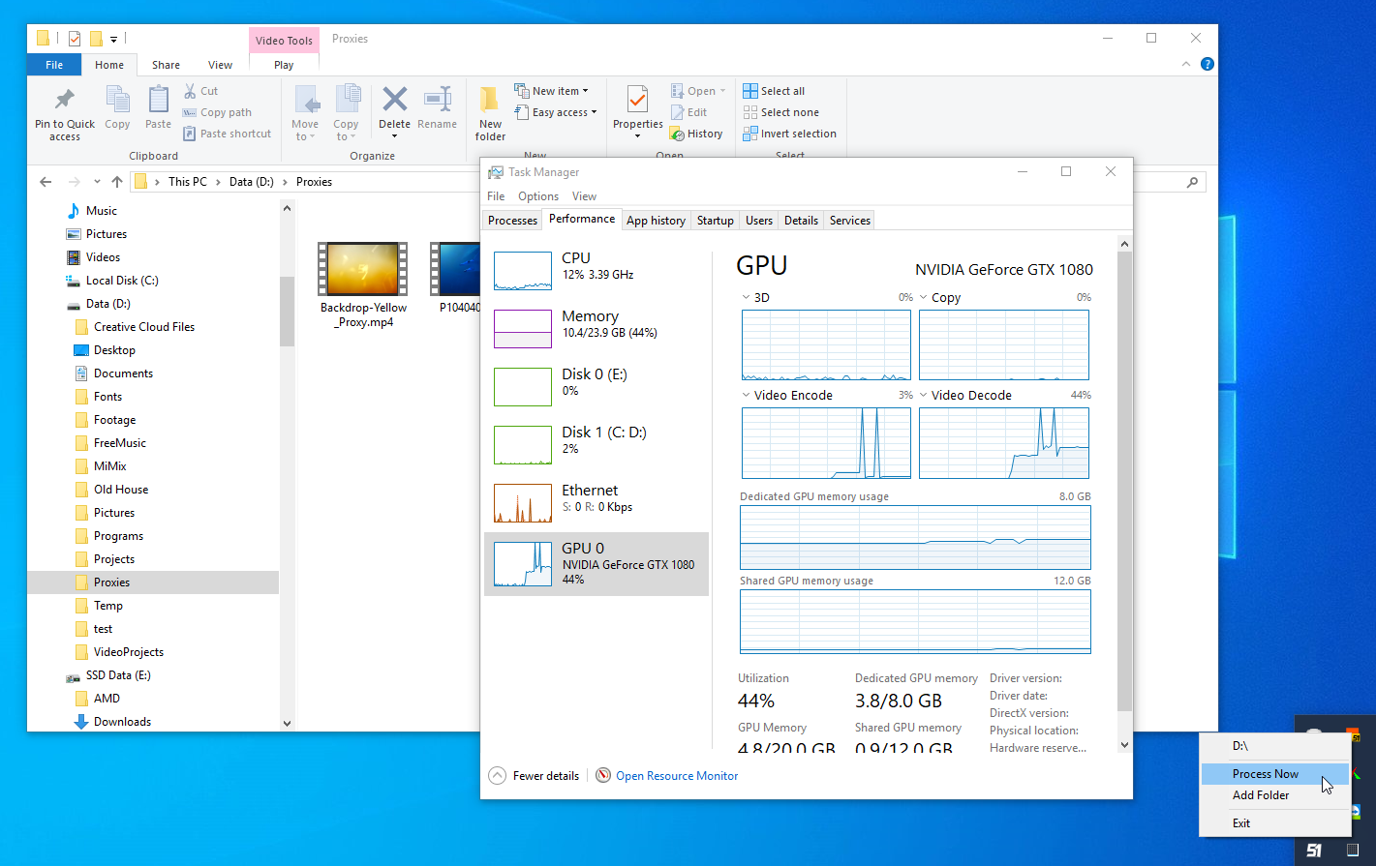
Task: Collapse the Video Decode graph section
Action: tap(925, 395)
